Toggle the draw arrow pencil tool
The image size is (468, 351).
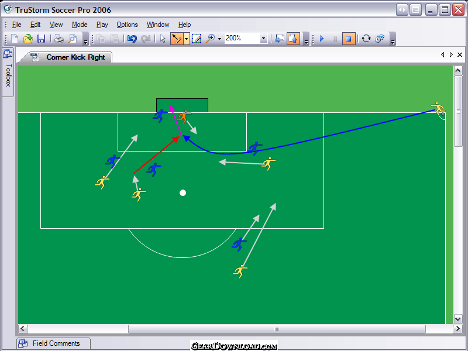click(x=177, y=39)
